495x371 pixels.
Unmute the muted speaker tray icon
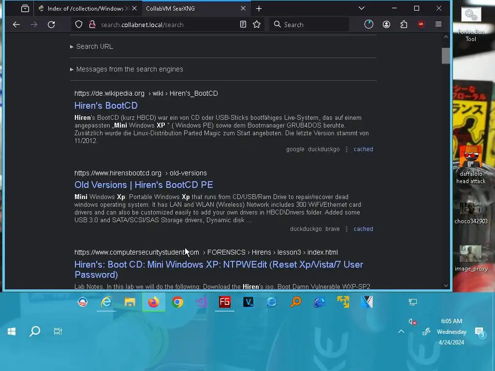(x=412, y=321)
